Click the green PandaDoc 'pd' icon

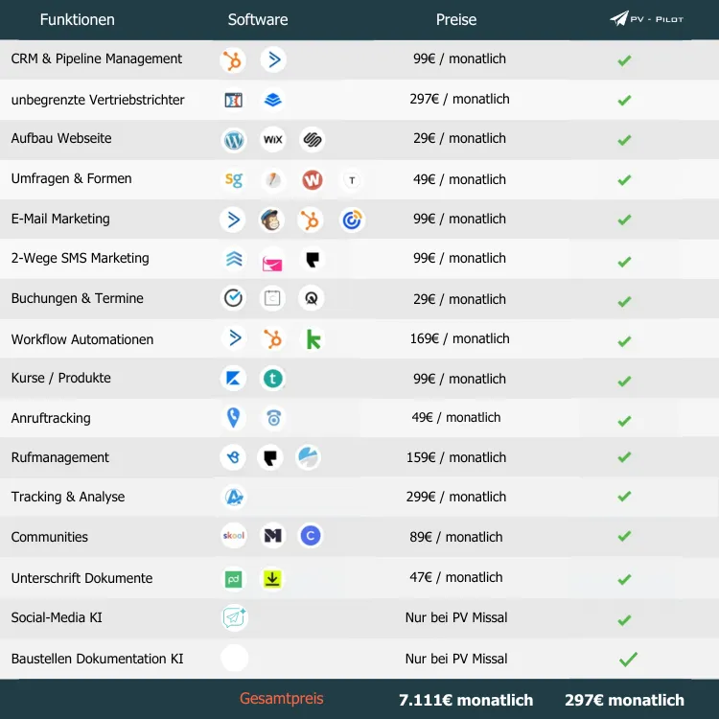(x=234, y=578)
